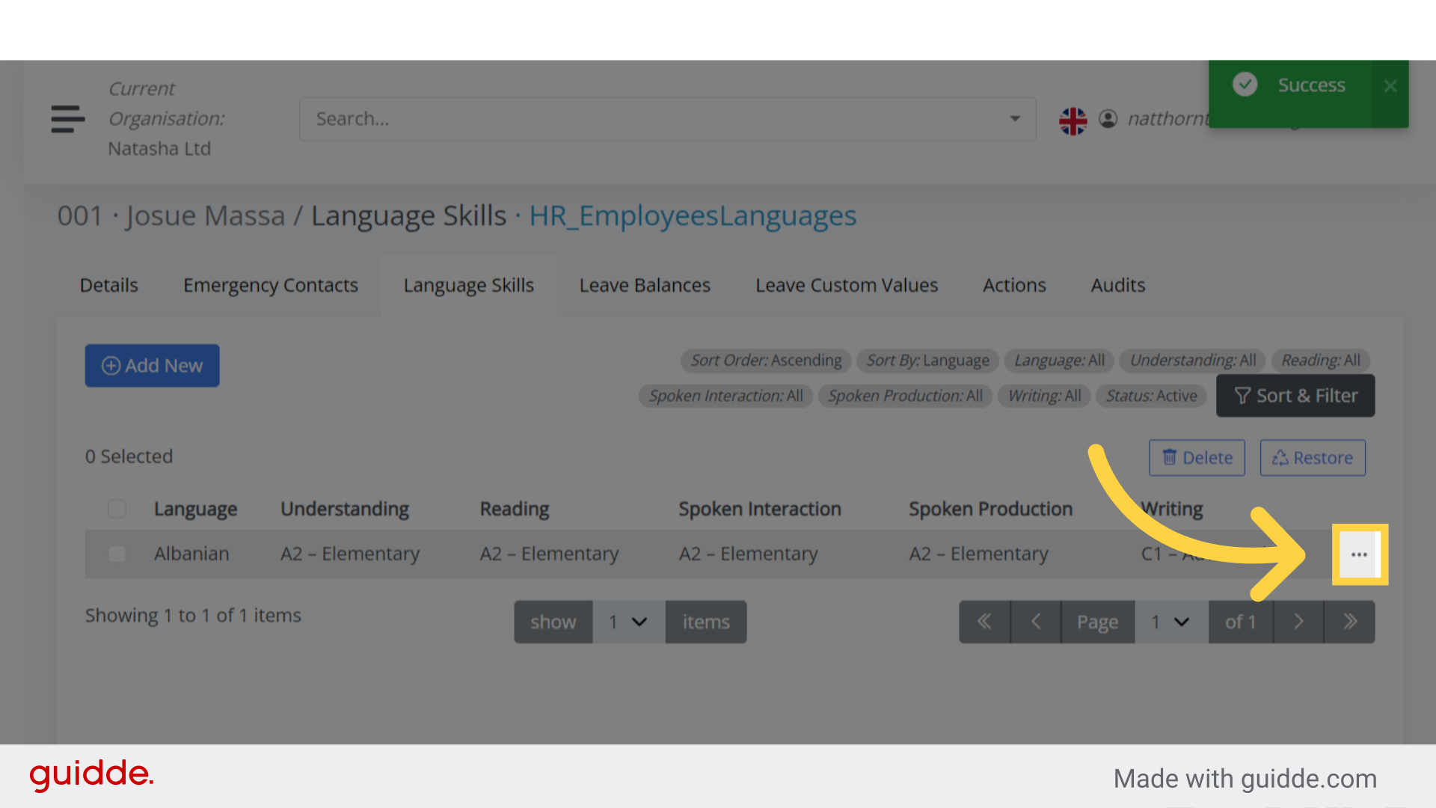Click the Delete button

(x=1197, y=458)
